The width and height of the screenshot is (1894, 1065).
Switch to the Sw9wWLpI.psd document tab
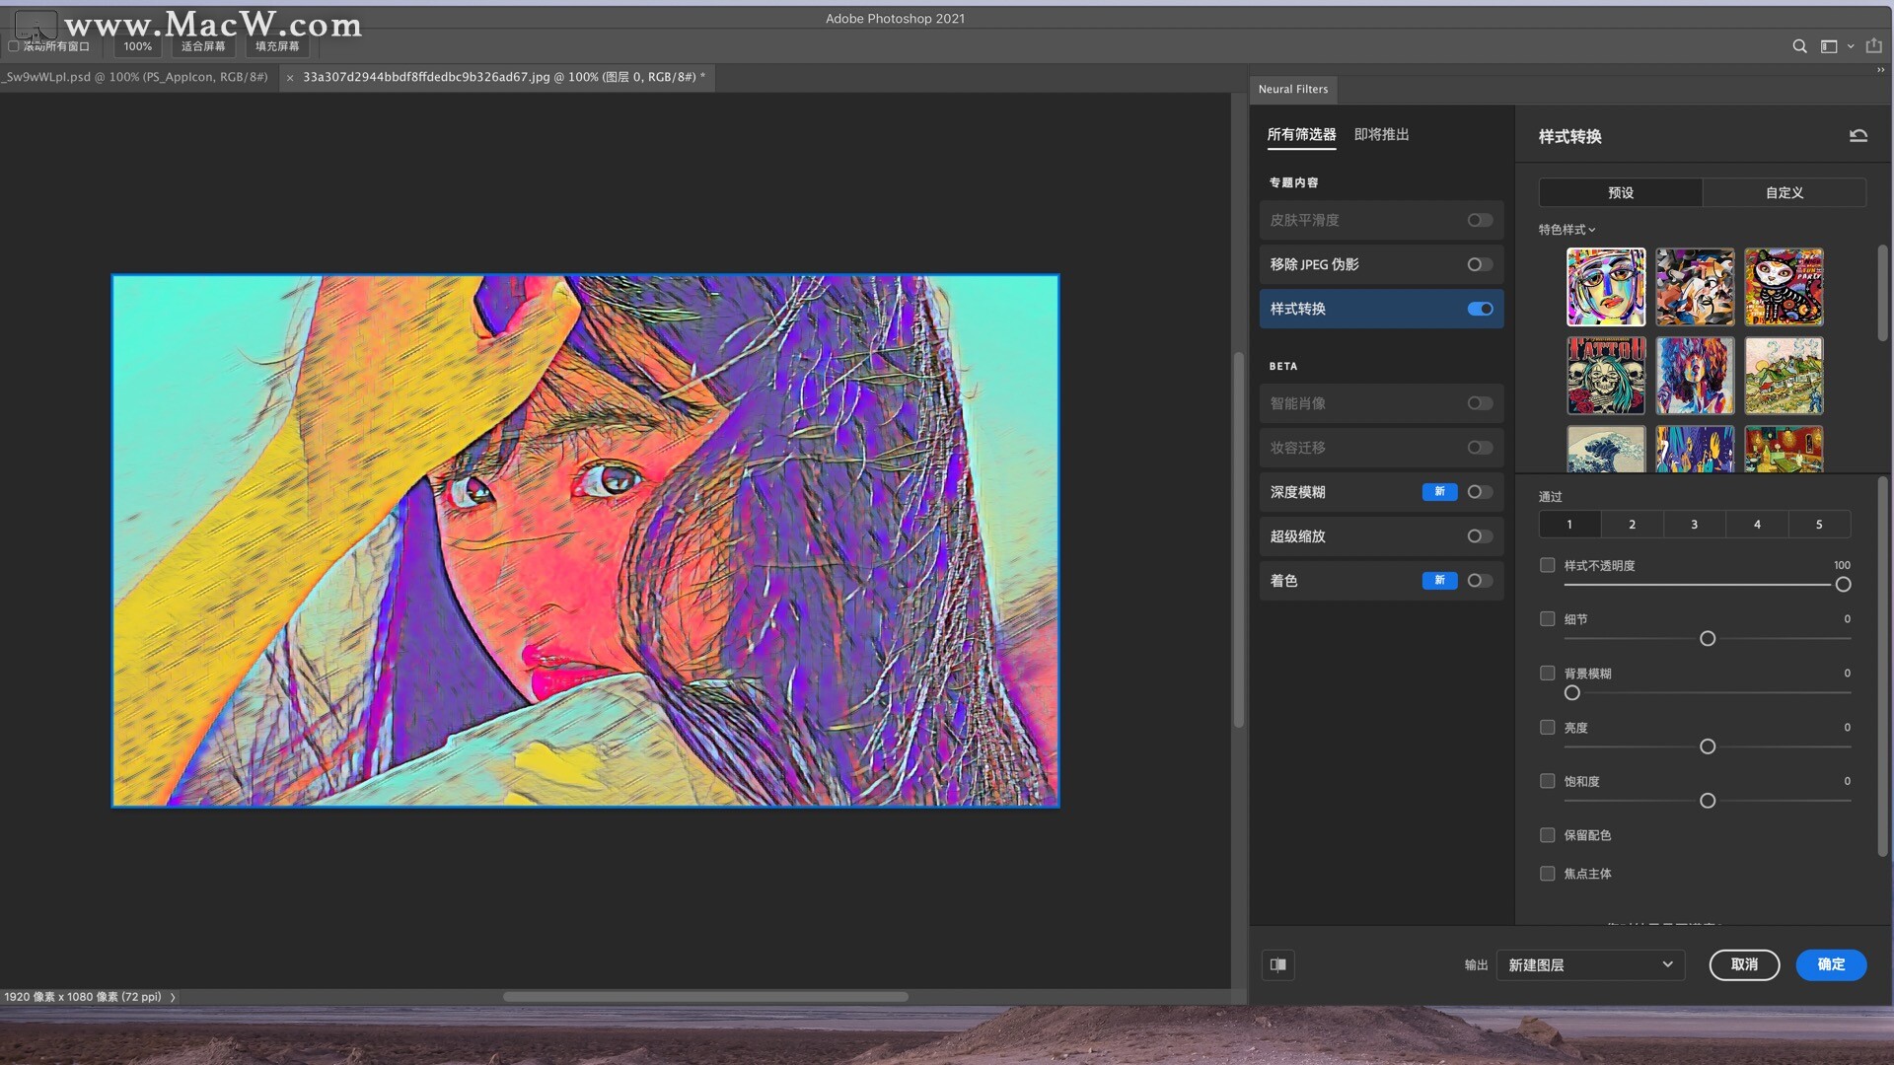click(137, 77)
